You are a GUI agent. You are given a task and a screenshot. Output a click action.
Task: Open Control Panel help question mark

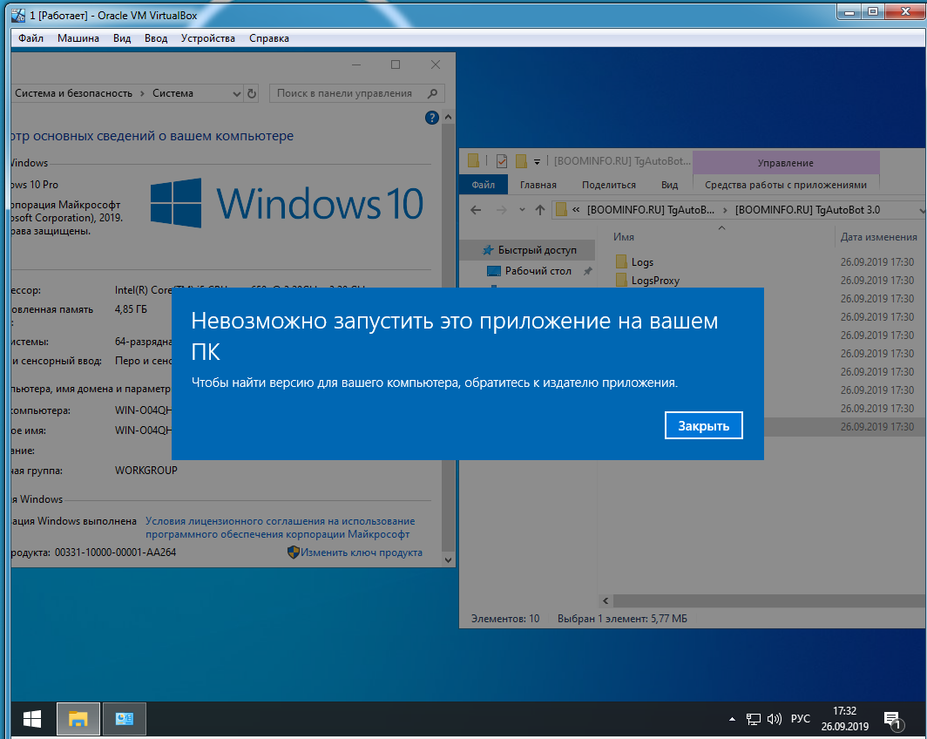(432, 118)
